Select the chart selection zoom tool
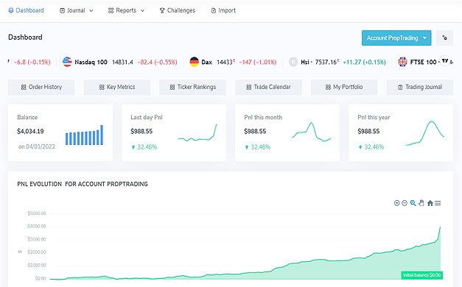Screen dimensions: 462x287 click(x=413, y=203)
